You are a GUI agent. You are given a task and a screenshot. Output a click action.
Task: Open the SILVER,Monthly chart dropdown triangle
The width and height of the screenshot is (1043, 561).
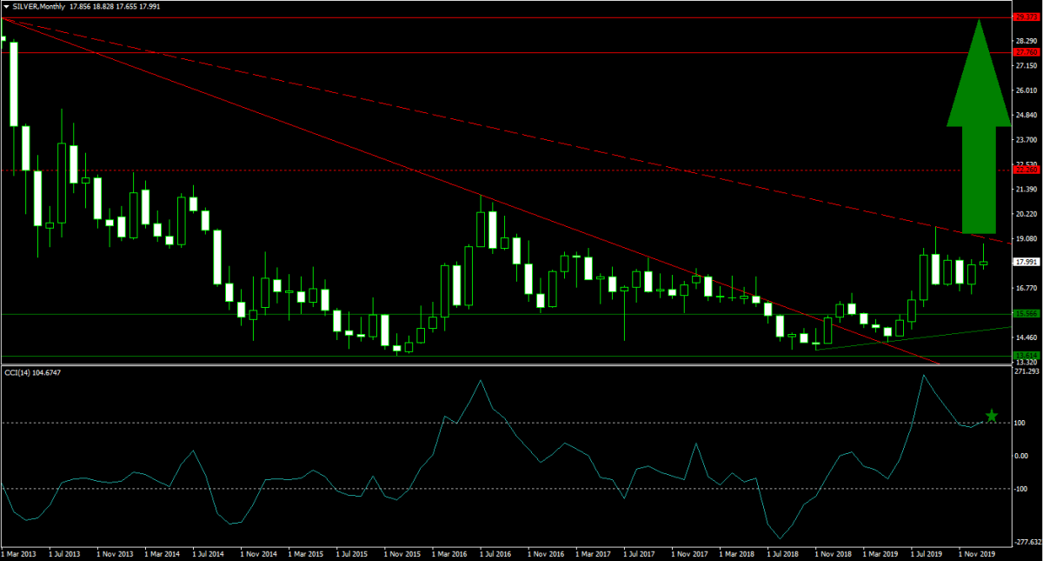tap(6, 6)
